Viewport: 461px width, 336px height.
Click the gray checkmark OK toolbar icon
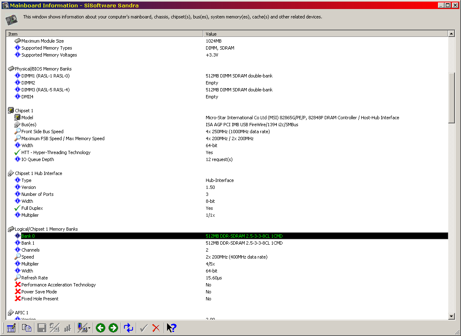tap(144, 328)
